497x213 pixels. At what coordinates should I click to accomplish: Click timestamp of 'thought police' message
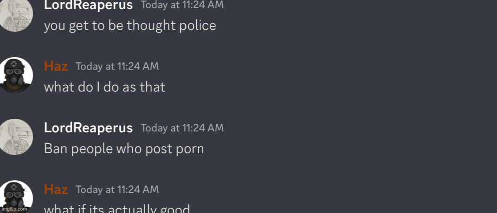coord(182,5)
